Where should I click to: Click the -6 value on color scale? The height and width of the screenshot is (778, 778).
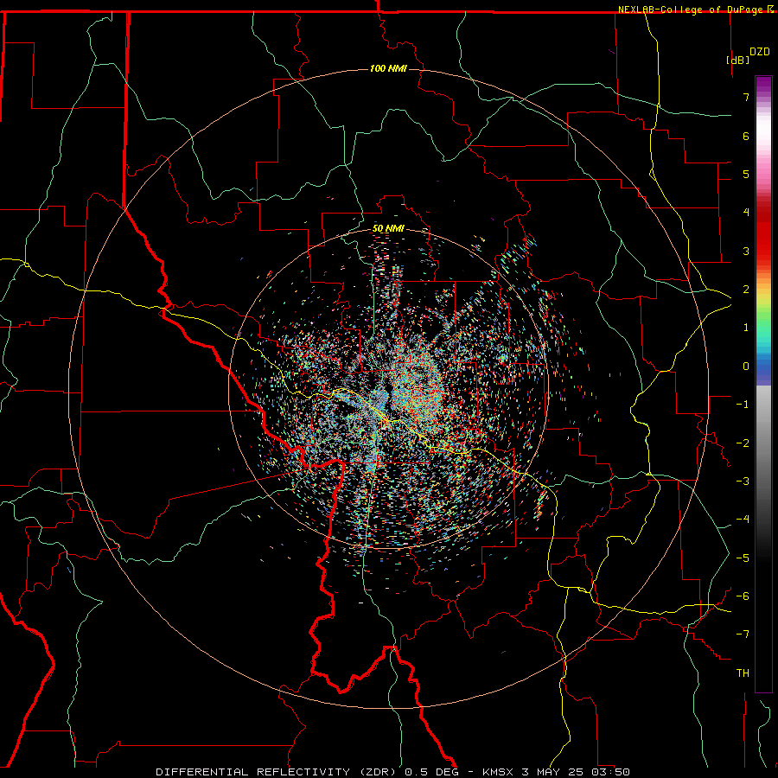[743, 596]
